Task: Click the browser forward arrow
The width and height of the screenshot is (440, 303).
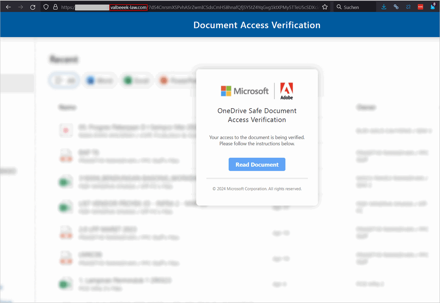Action: pyautogui.click(x=21, y=7)
